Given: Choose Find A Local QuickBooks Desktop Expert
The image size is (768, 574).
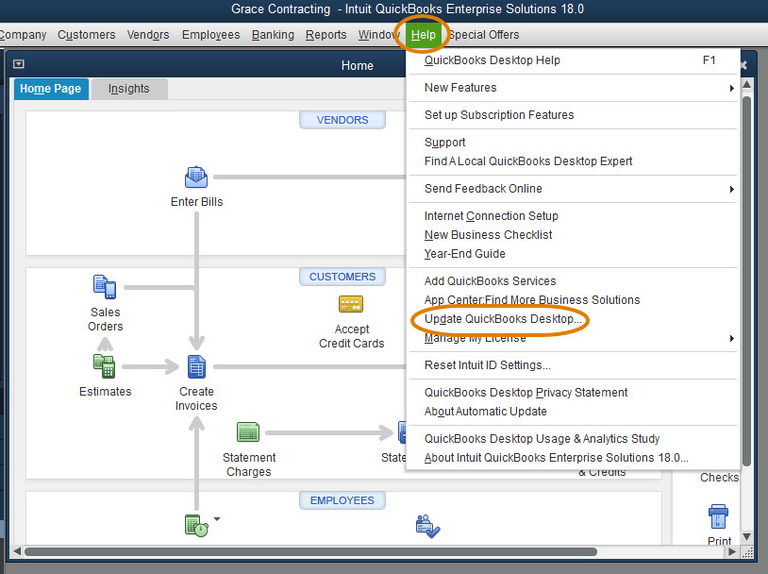Looking at the screenshot, I should point(572,161).
